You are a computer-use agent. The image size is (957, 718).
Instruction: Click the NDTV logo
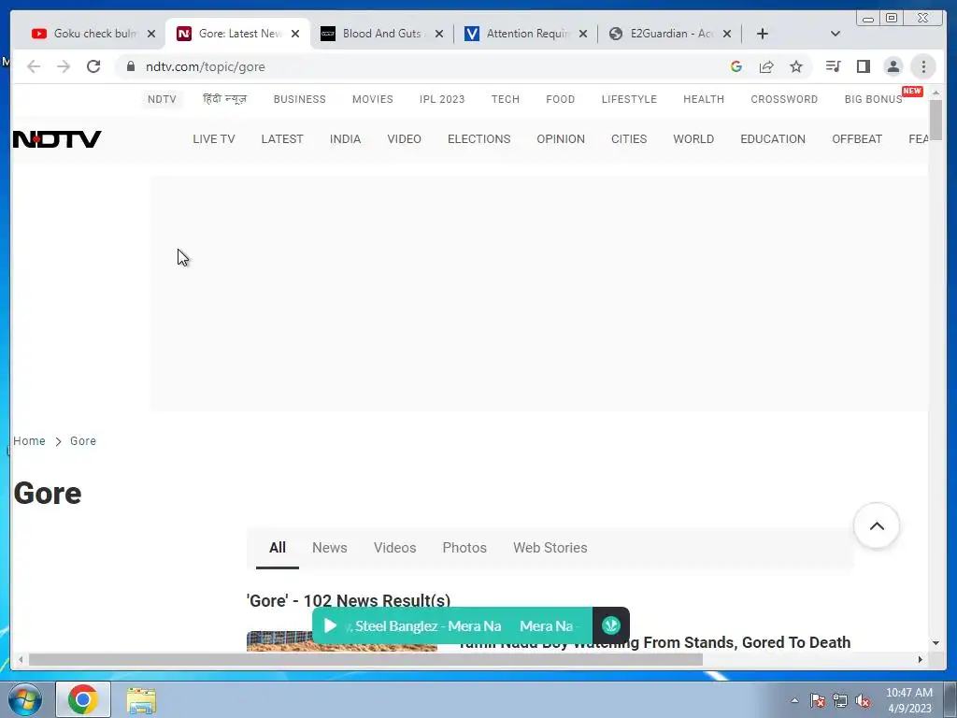pos(57,139)
